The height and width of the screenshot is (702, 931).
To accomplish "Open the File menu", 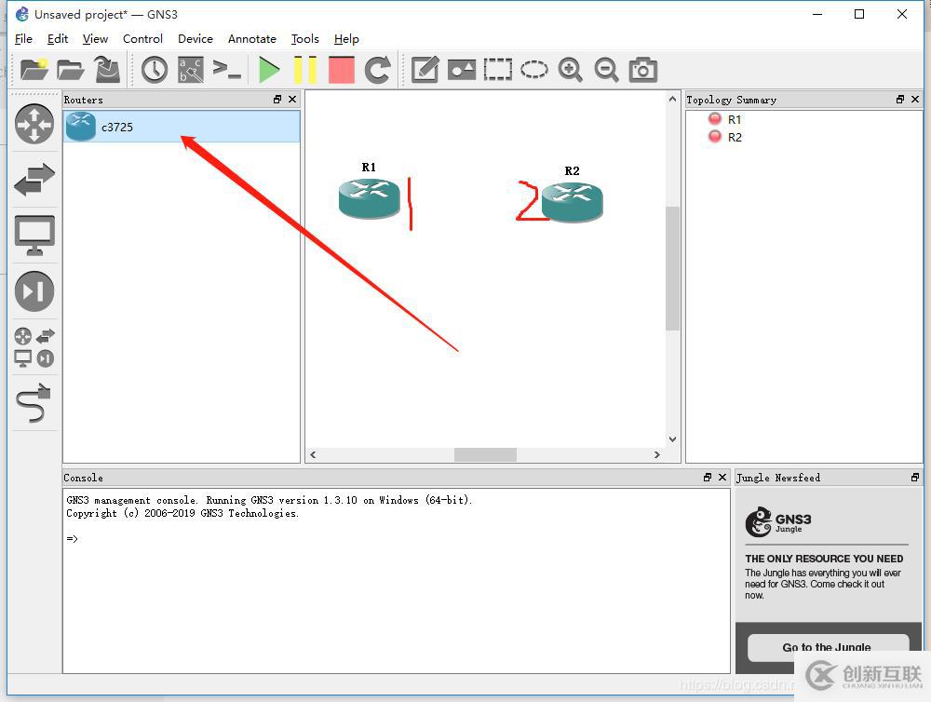I will 24,38.
